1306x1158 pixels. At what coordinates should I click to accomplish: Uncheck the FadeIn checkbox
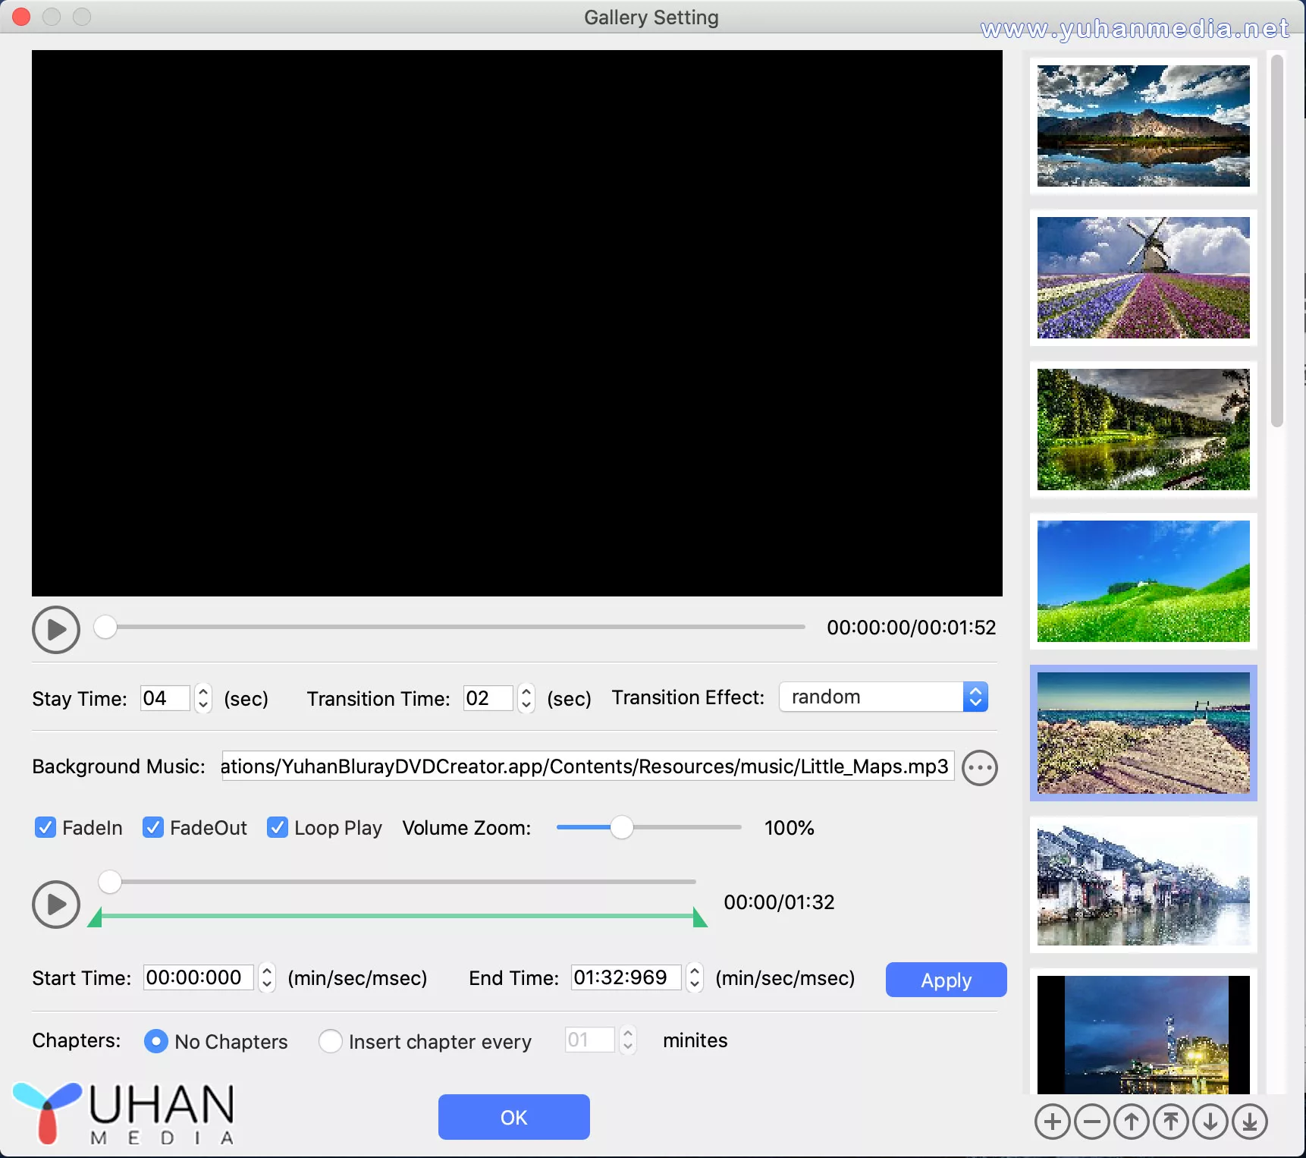tap(46, 827)
